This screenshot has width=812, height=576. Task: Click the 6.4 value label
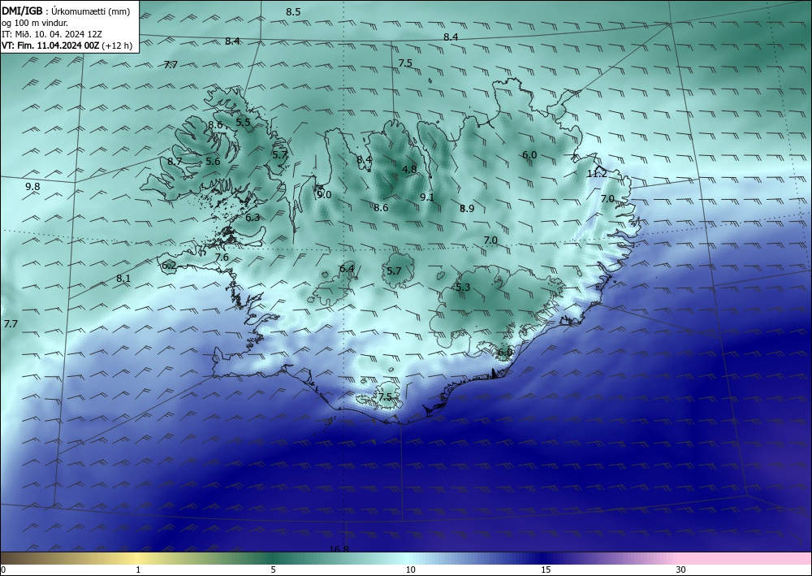click(x=347, y=268)
